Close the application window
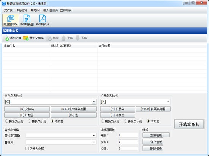 202,3
